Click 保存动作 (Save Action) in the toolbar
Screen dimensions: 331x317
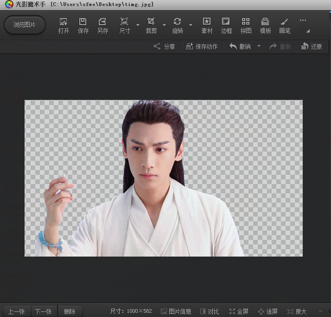(x=202, y=46)
